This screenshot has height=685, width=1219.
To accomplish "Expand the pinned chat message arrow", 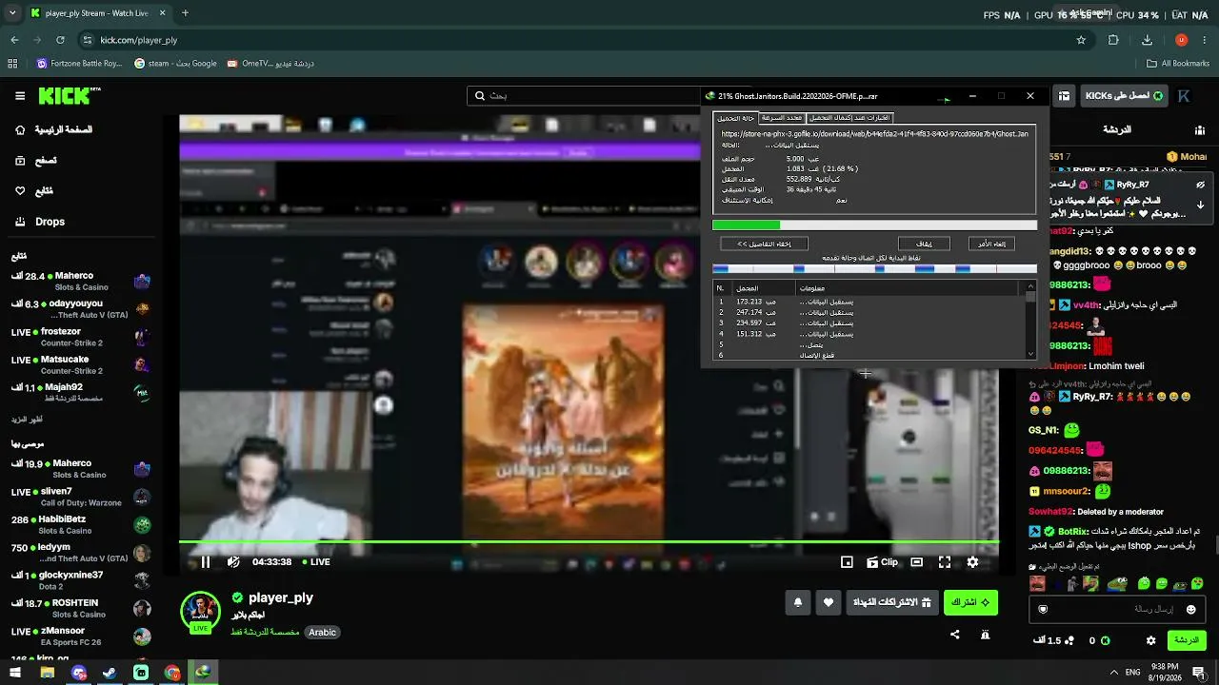I will coord(1201,205).
